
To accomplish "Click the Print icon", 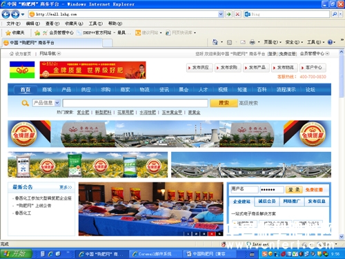I will tap(253, 42).
